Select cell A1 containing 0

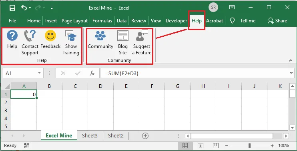[x=24, y=94]
